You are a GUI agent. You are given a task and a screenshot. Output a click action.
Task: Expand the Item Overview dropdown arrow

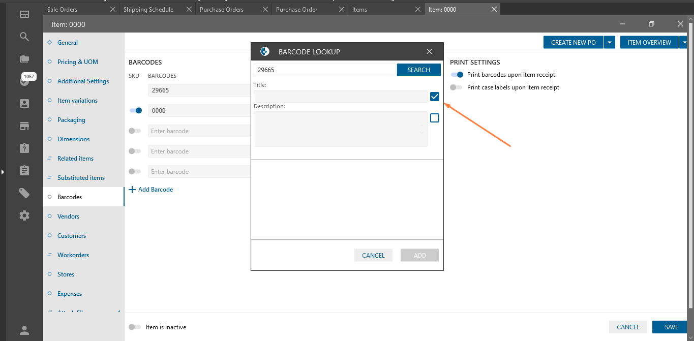click(685, 43)
